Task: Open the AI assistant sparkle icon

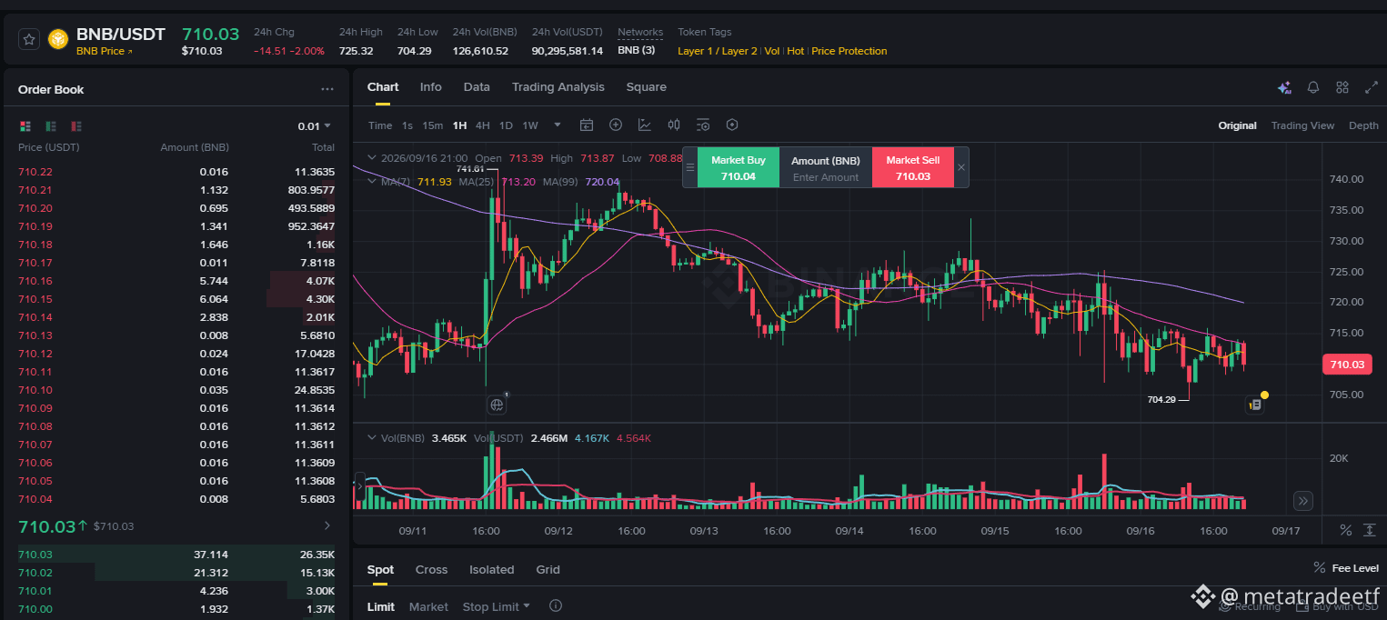Action: point(1284,87)
